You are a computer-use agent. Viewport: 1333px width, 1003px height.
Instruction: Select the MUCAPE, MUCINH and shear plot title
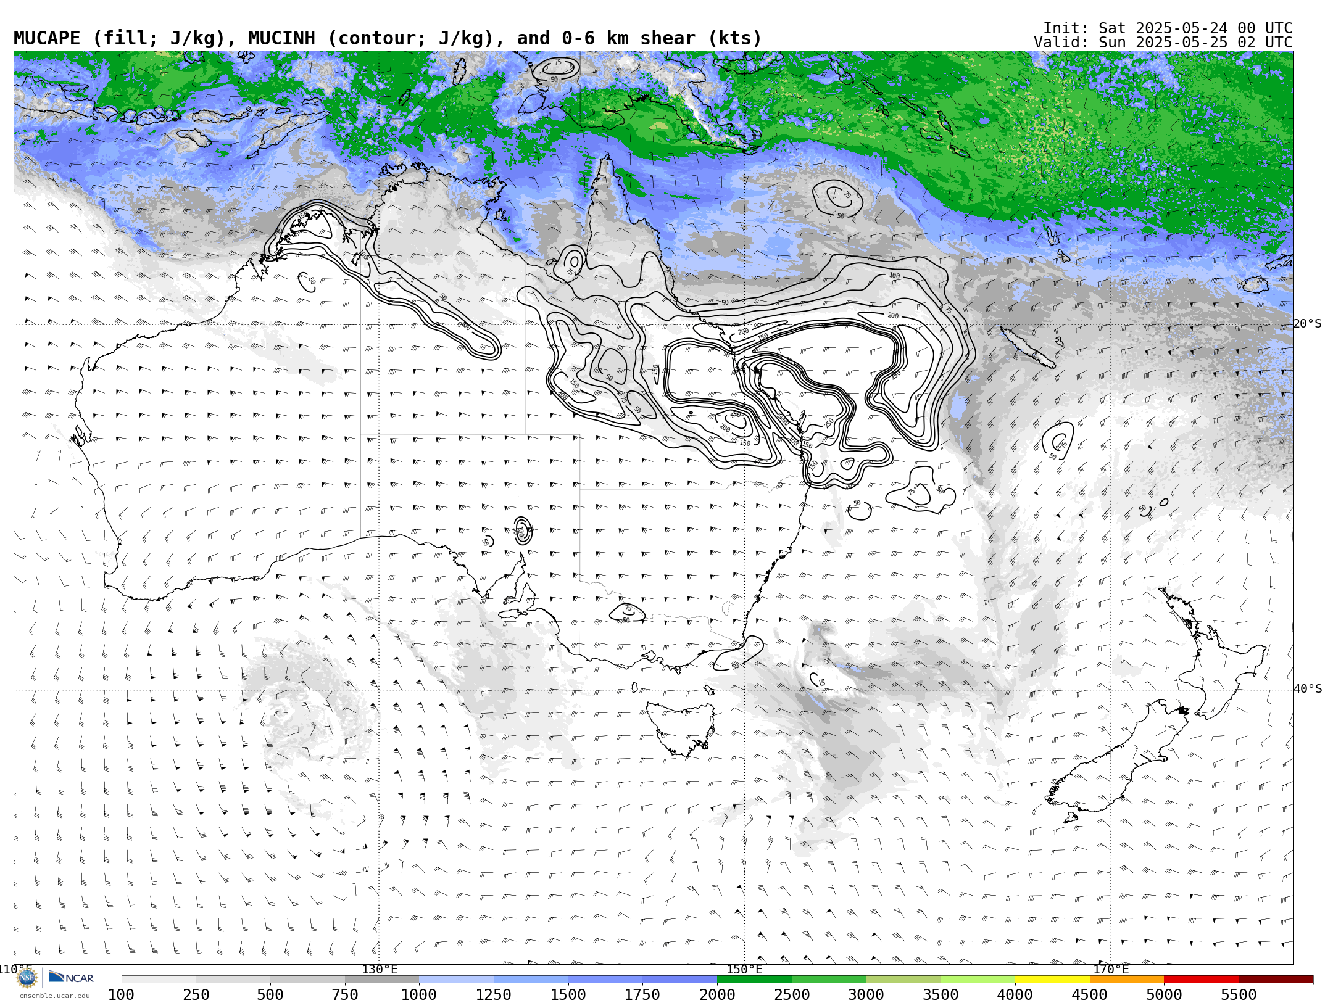388,38
